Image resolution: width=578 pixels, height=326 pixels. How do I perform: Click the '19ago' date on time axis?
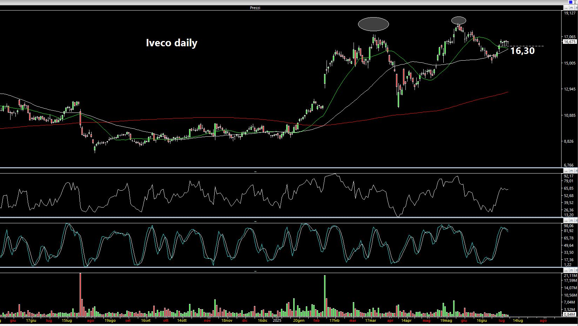(x=110, y=320)
